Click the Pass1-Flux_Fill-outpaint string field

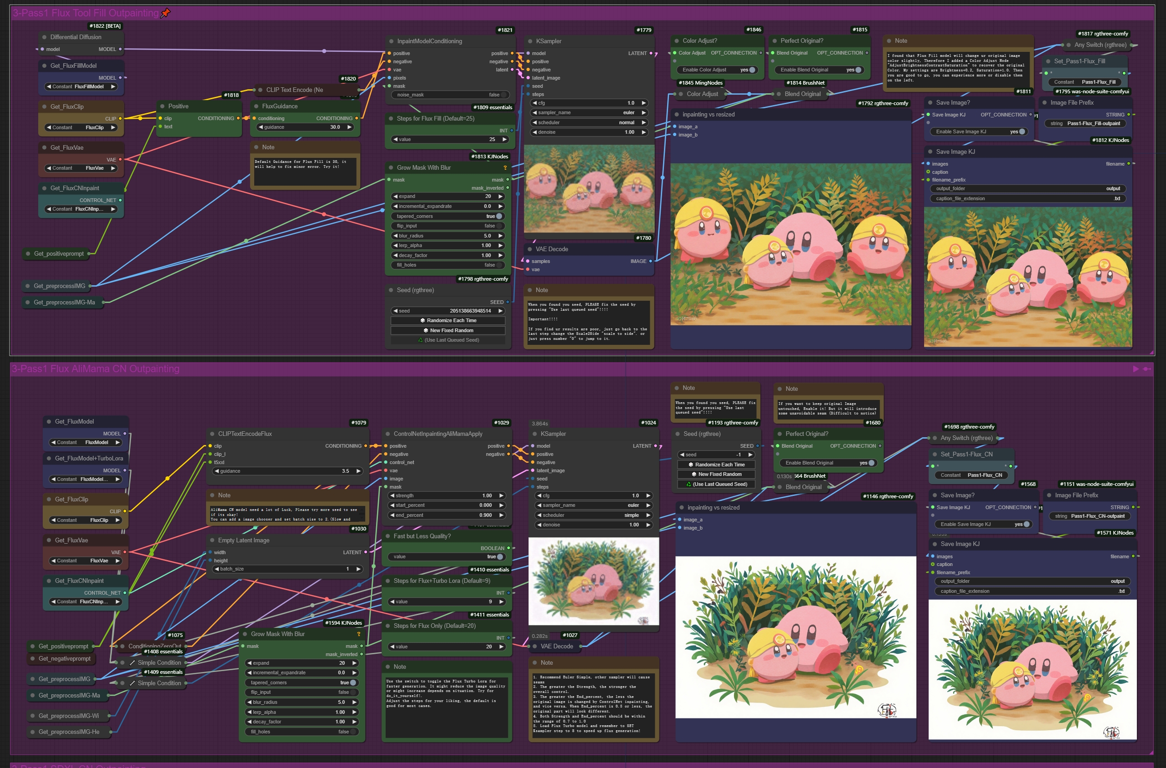tap(1086, 123)
